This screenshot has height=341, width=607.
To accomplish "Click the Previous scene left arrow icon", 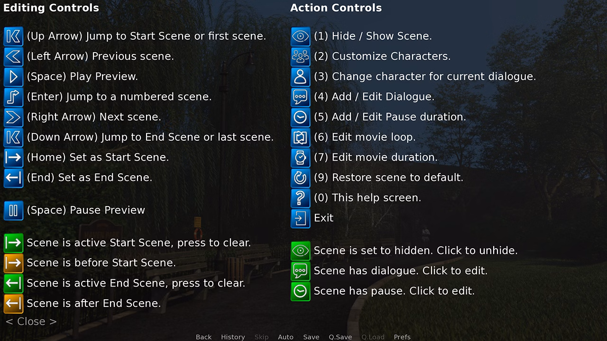I will pos(13,57).
